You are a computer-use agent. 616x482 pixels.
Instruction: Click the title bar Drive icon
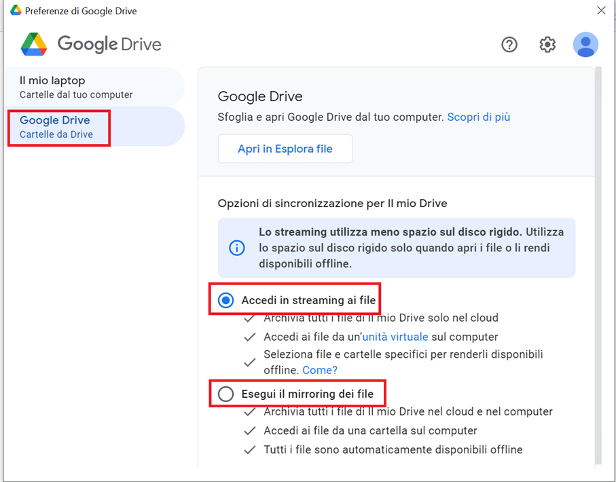[x=16, y=10]
